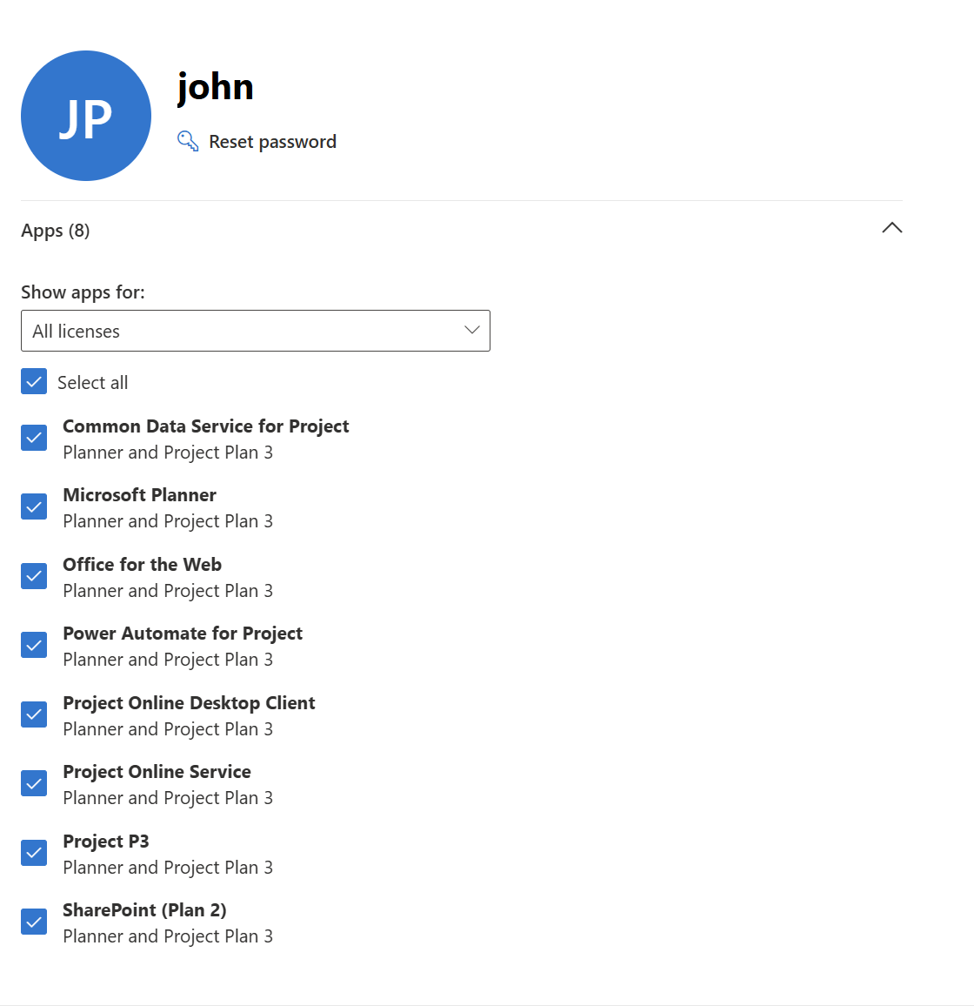Screen dimensions: 974x1006
Task: Click the key icon beside Reset password
Action: 188,141
